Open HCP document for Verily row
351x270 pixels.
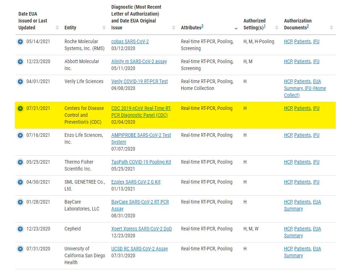coord(288,81)
